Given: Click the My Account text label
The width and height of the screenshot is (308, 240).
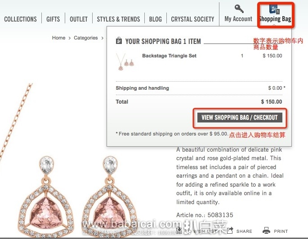Looking at the screenshot, I should tap(238, 19).
